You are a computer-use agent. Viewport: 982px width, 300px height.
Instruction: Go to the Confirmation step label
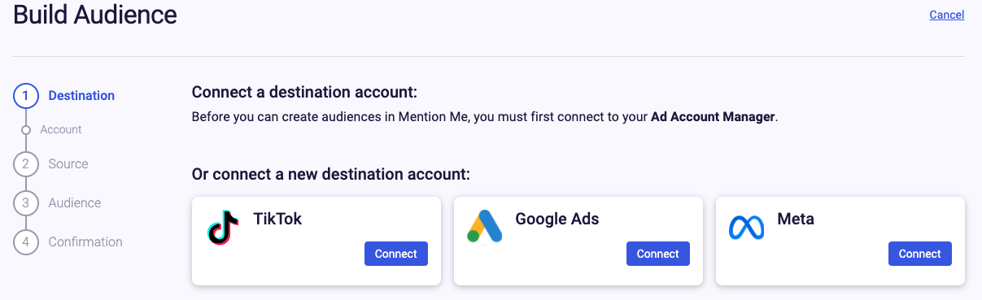pos(85,242)
